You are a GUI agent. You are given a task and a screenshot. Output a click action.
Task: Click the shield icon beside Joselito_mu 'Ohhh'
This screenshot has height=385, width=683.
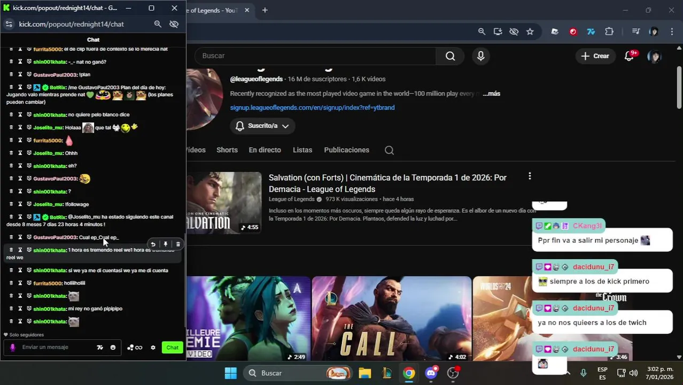pyautogui.click(x=29, y=153)
